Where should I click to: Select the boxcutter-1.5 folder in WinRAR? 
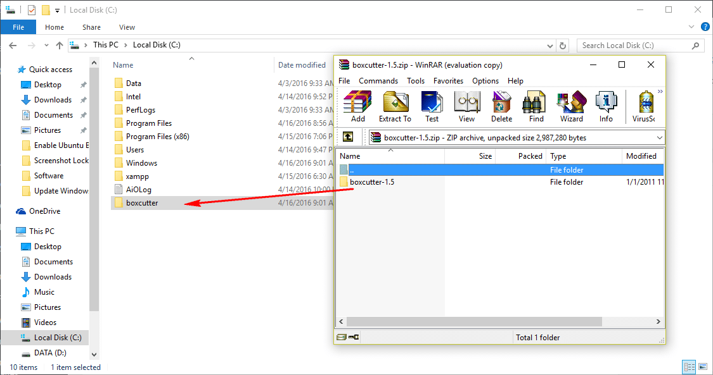(371, 182)
